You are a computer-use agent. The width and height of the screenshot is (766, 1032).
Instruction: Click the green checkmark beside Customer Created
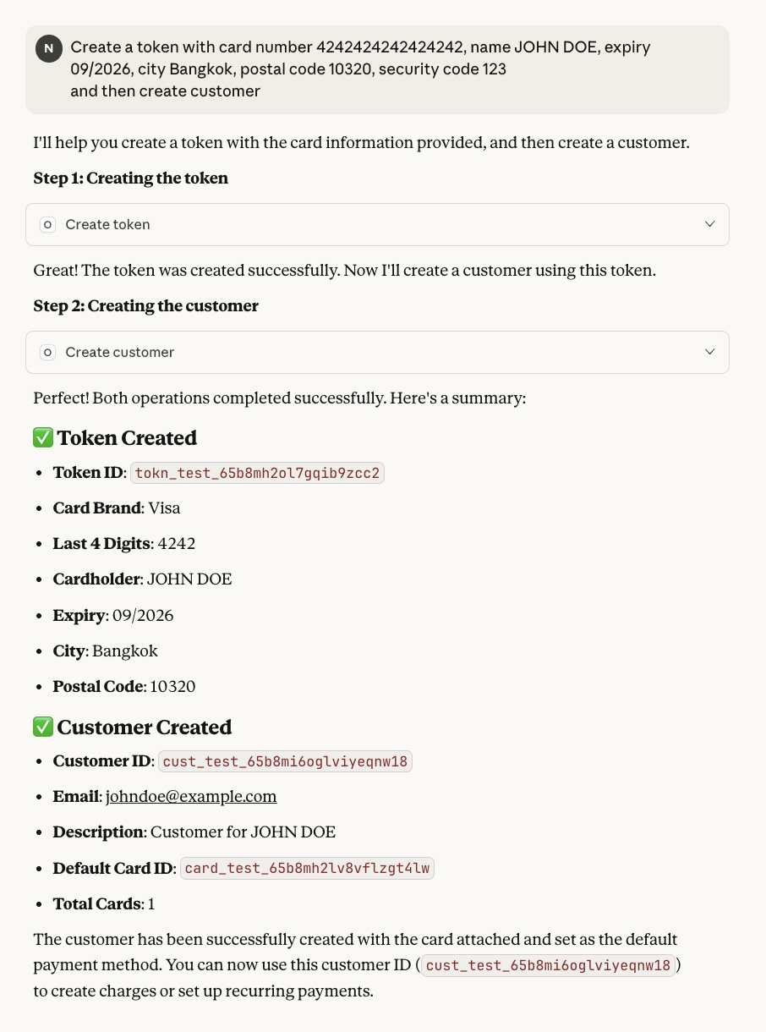point(42,727)
